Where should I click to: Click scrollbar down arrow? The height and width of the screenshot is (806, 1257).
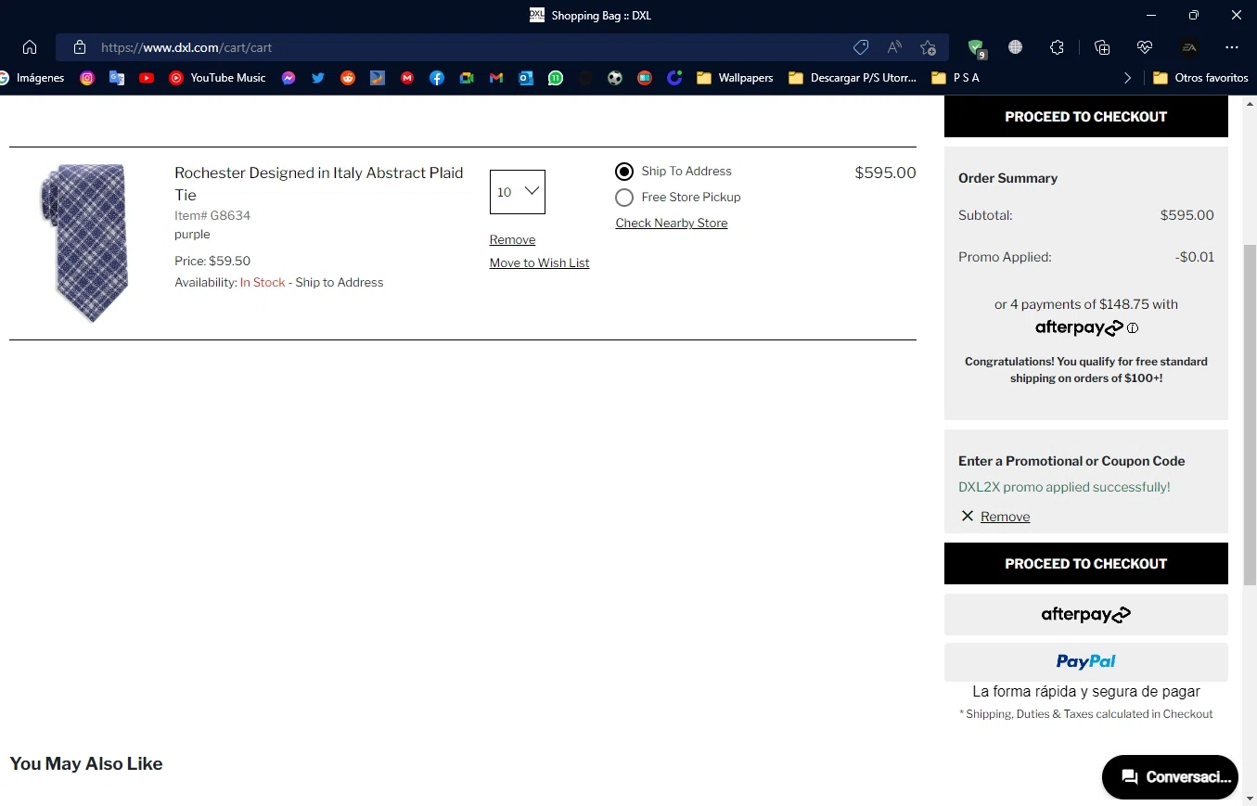[x=1250, y=798]
